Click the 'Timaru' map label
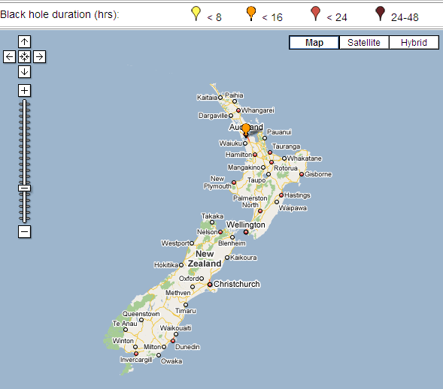Viewport: 443px width, 389px height. pyautogui.click(x=185, y=311)
